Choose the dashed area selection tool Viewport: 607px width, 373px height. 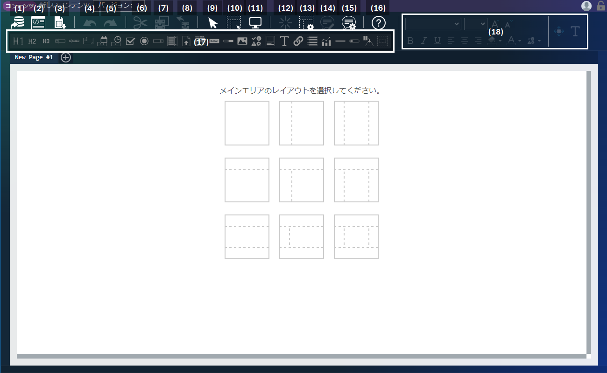coord(234,23)
